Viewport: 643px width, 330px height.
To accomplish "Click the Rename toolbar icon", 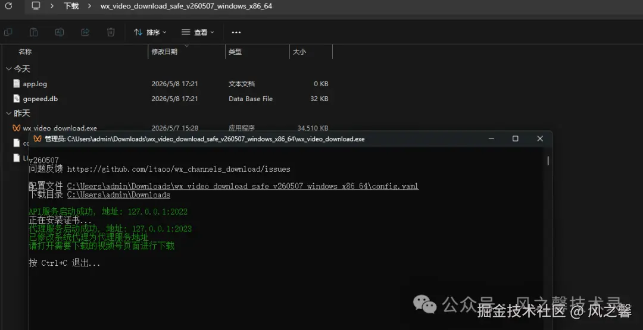I will (x=60, y=32).
